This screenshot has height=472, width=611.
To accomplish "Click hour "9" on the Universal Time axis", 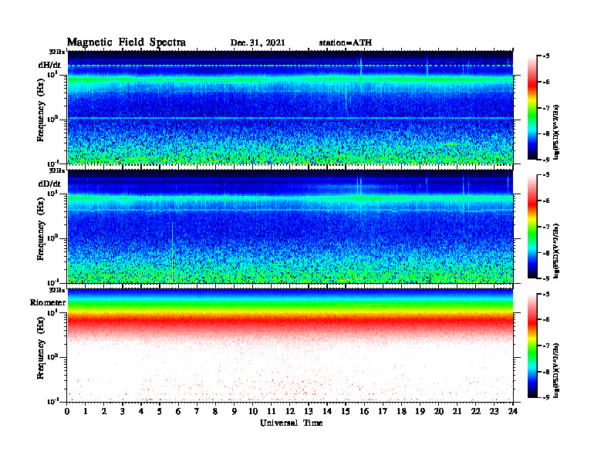I will [235, 412].
